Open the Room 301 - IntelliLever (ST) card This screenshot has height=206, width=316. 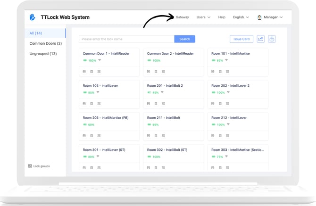pos(109,158)
